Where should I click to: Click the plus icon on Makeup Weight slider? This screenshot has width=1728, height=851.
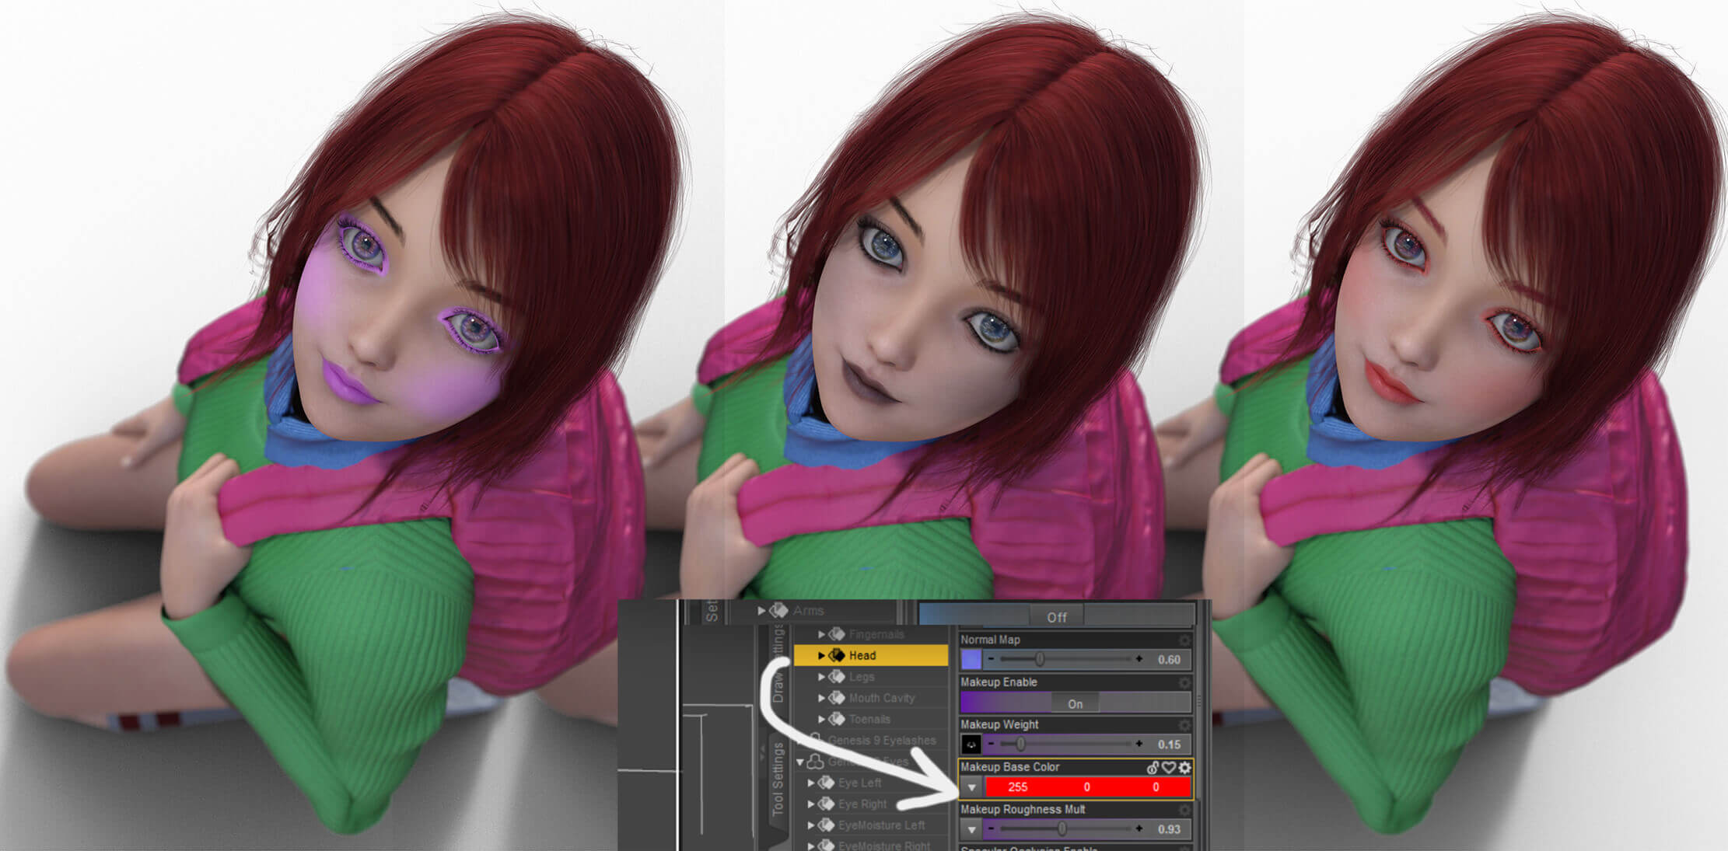point(1139,745)
